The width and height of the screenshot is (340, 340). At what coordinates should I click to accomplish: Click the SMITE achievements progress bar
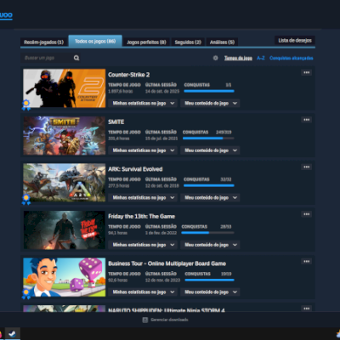click(208, 139)
